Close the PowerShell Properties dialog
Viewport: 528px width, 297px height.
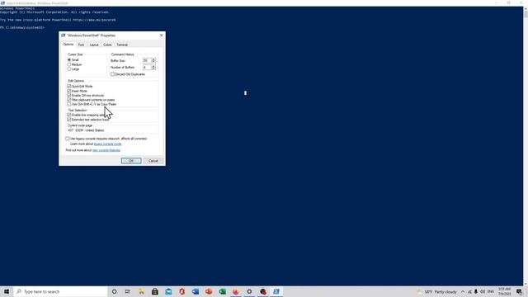click(x=161, y=35)
